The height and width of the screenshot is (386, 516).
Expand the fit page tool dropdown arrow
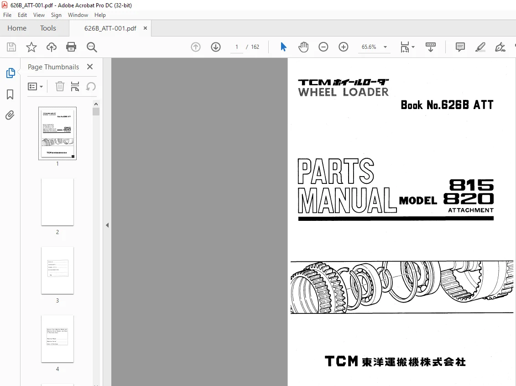pyautogui.click(x=413, y=47)
